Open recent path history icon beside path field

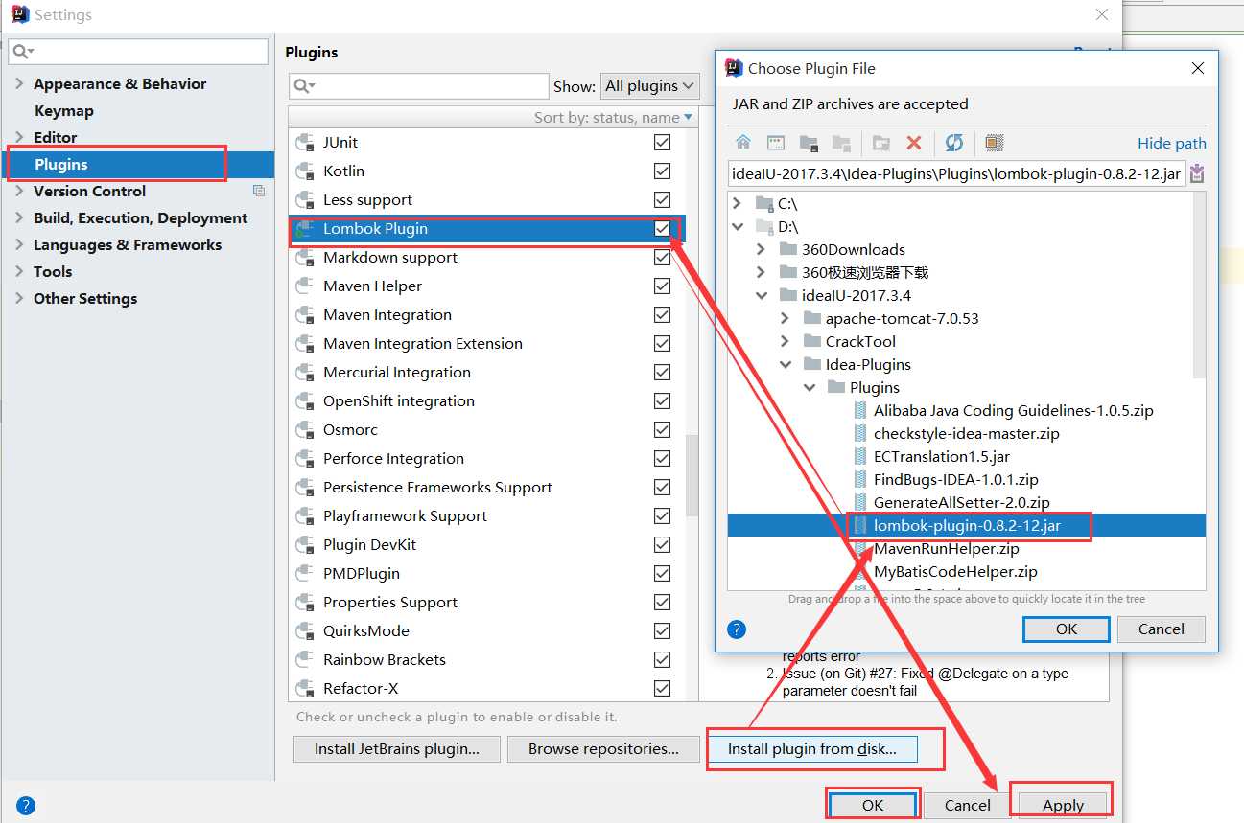coord(1197,174)
